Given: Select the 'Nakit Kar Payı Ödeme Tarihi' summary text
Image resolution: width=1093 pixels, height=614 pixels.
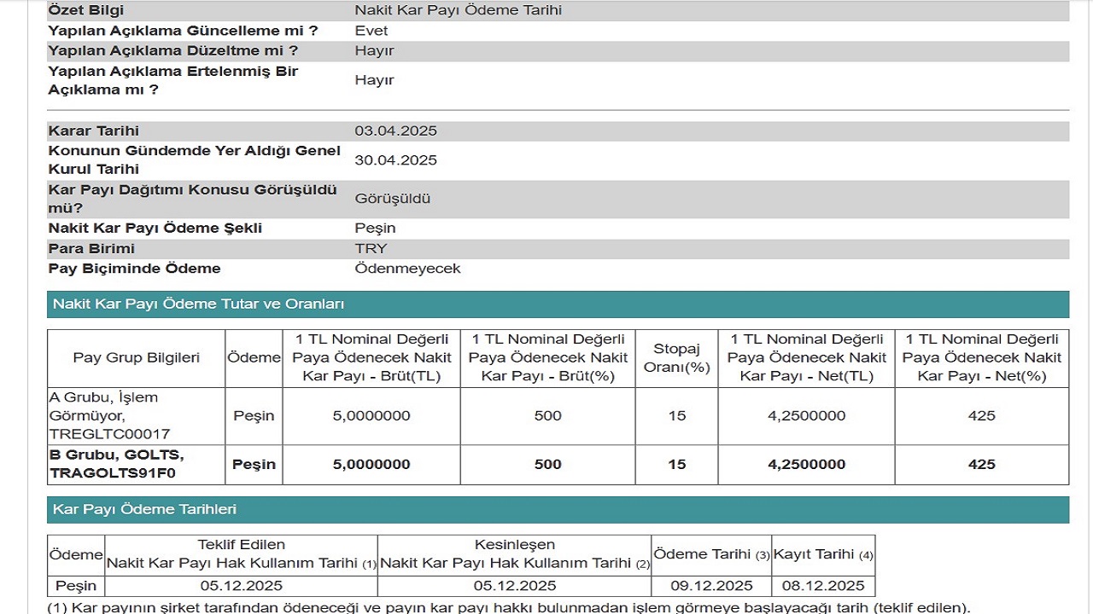Looking at the screenshot, I should (458, 11).
